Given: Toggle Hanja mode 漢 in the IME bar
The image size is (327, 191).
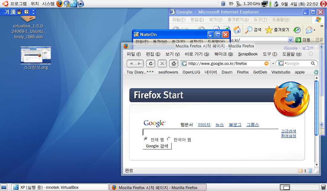Looking at the screenshot, I should [13, 12].
